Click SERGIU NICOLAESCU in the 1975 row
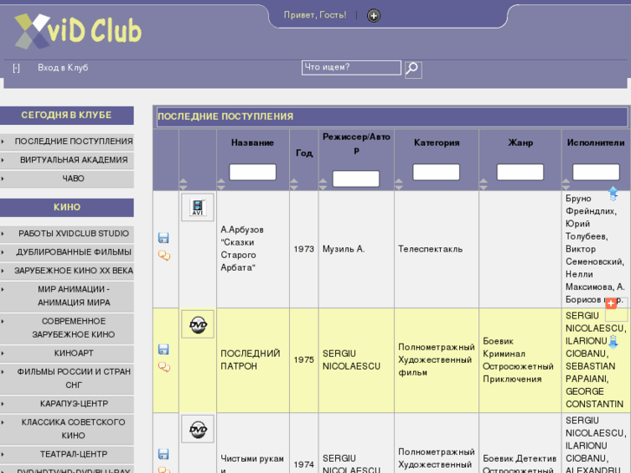This screenshot has width=631, height=473. click(351, 359)
